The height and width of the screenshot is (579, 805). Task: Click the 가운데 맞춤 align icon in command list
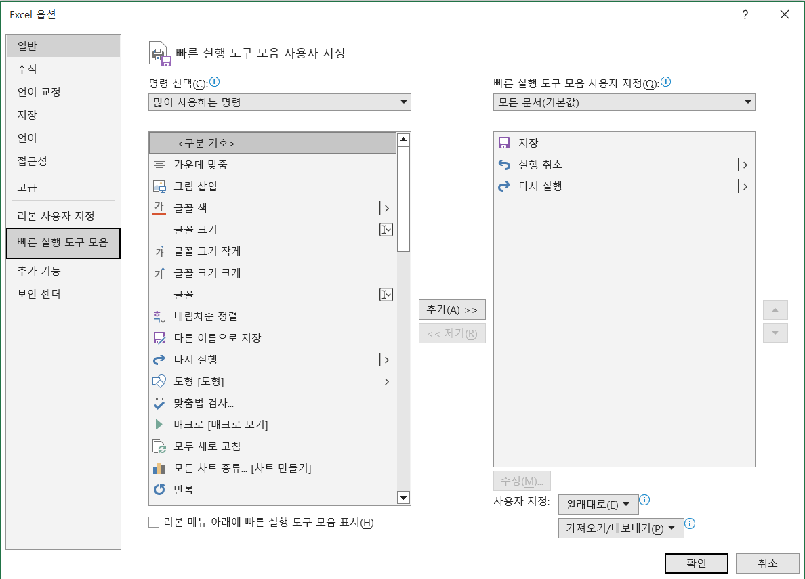point(159,165)
